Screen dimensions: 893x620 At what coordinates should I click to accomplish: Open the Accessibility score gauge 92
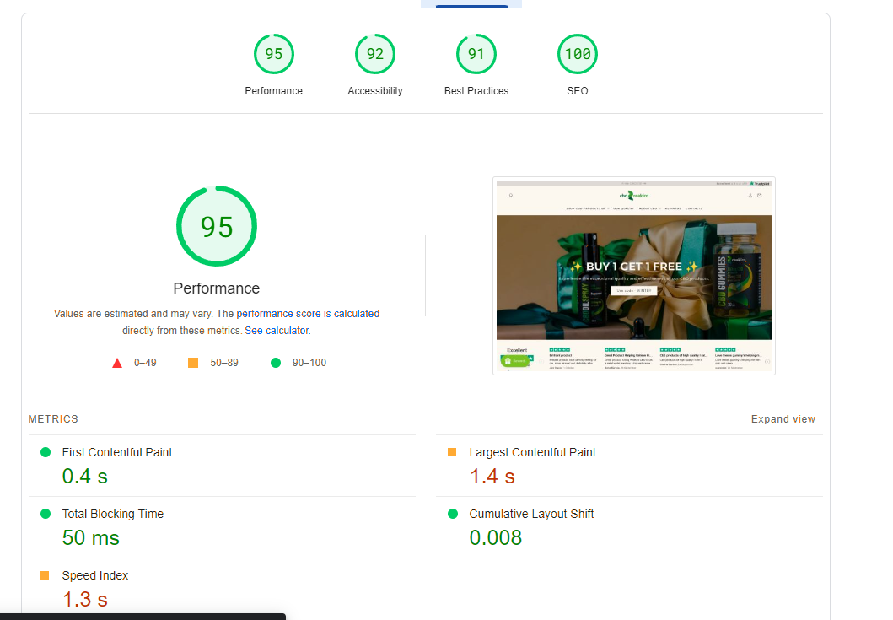click(374, 54)
